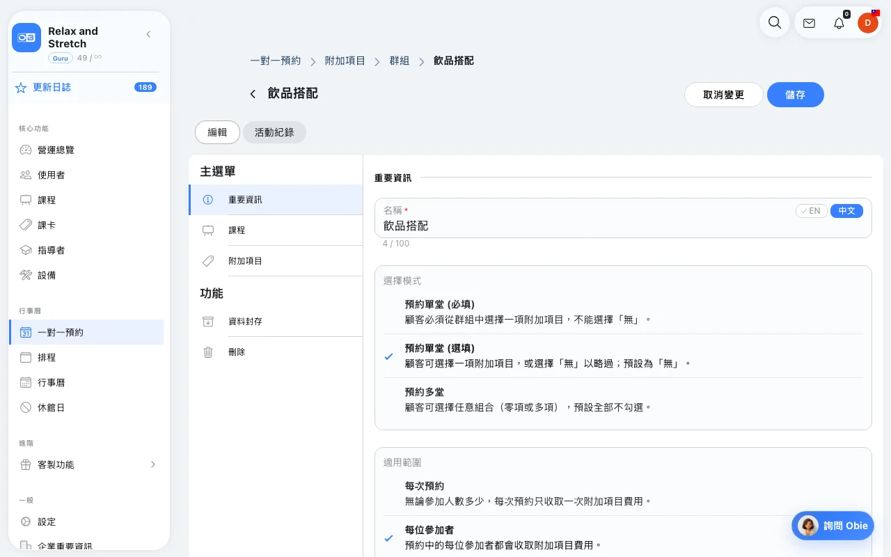This screenshot has height=557, width=891.
Task: Click the 取消變更 button
Action: point(724,95)
